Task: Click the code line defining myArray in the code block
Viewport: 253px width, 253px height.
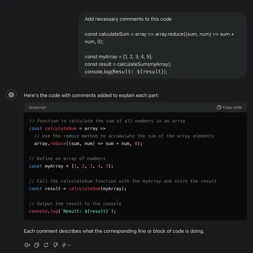Action: tap(71, 166)
